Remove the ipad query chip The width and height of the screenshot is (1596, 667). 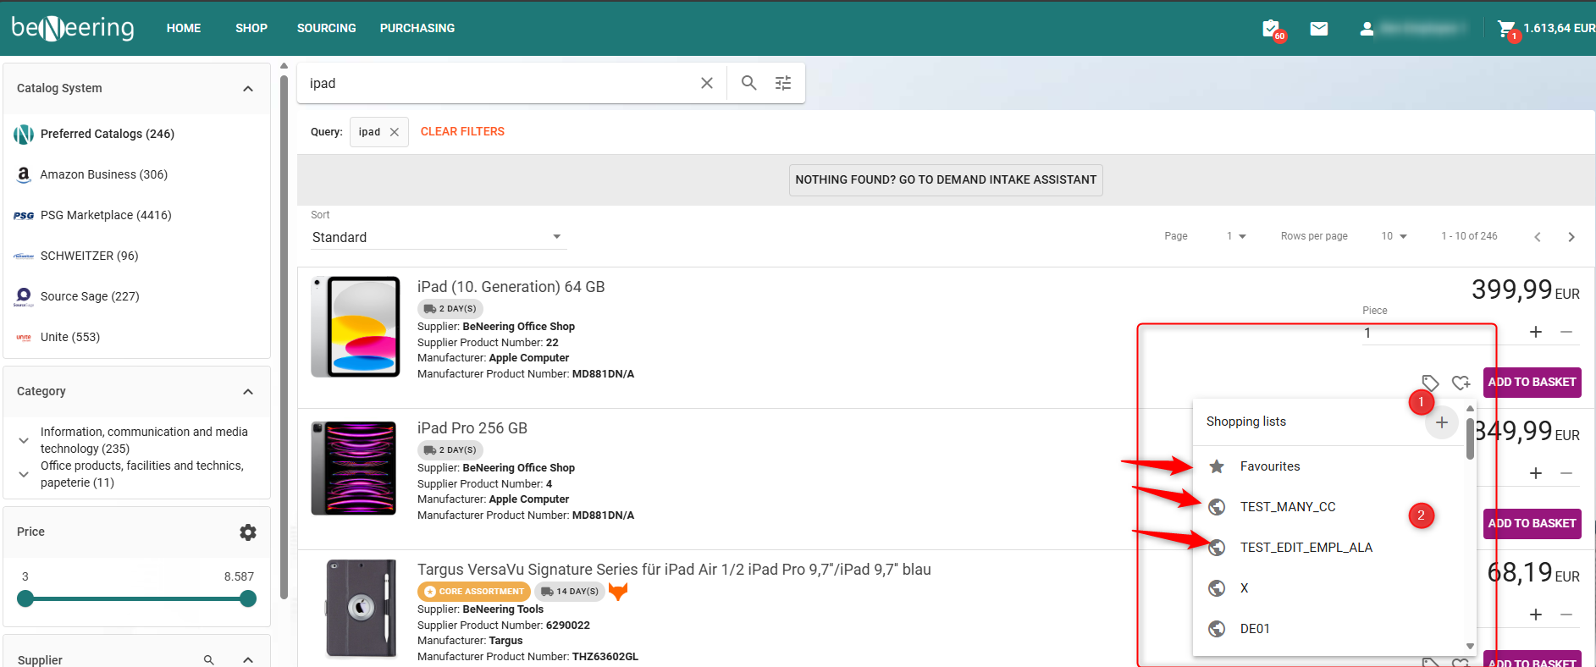point(395,132)
